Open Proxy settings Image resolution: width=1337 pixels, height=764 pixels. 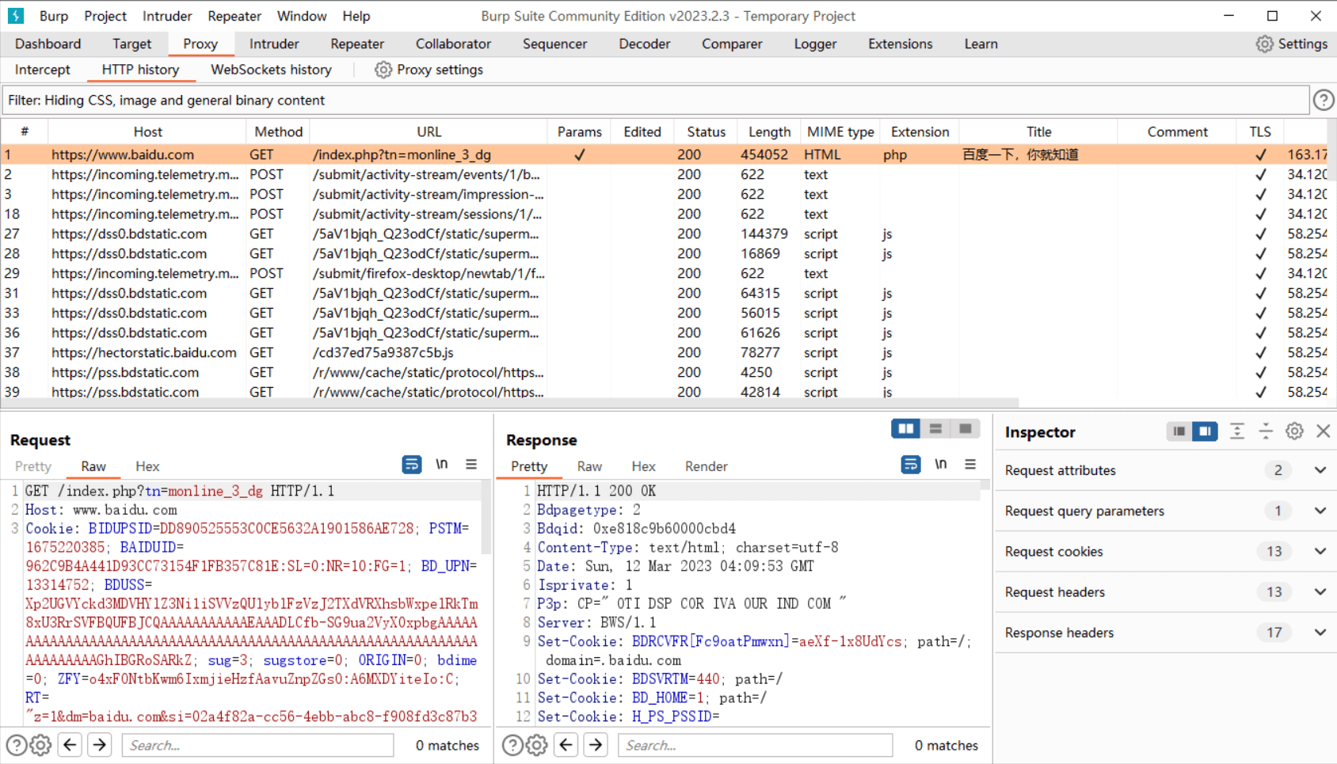pyautogui.click(x=429, y=70)
